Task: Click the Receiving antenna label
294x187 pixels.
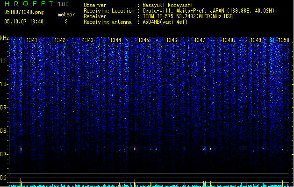Action: coord(108,22)
